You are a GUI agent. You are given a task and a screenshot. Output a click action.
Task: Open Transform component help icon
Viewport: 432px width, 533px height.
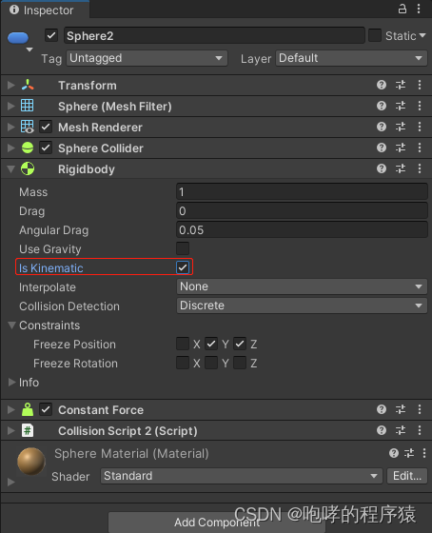382,85
